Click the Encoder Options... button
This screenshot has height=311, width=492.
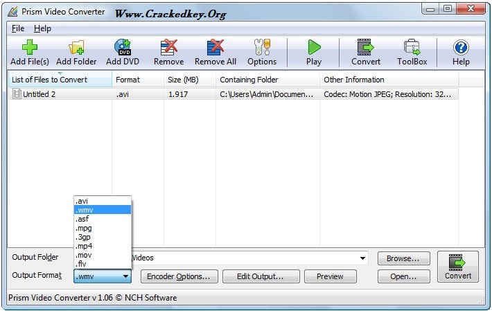pyautogui.click(x=179, y=276)
